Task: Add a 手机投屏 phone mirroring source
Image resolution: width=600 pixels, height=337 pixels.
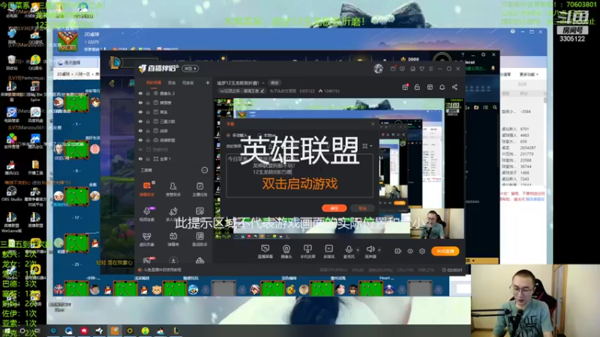Action: (x=307, y=252)
